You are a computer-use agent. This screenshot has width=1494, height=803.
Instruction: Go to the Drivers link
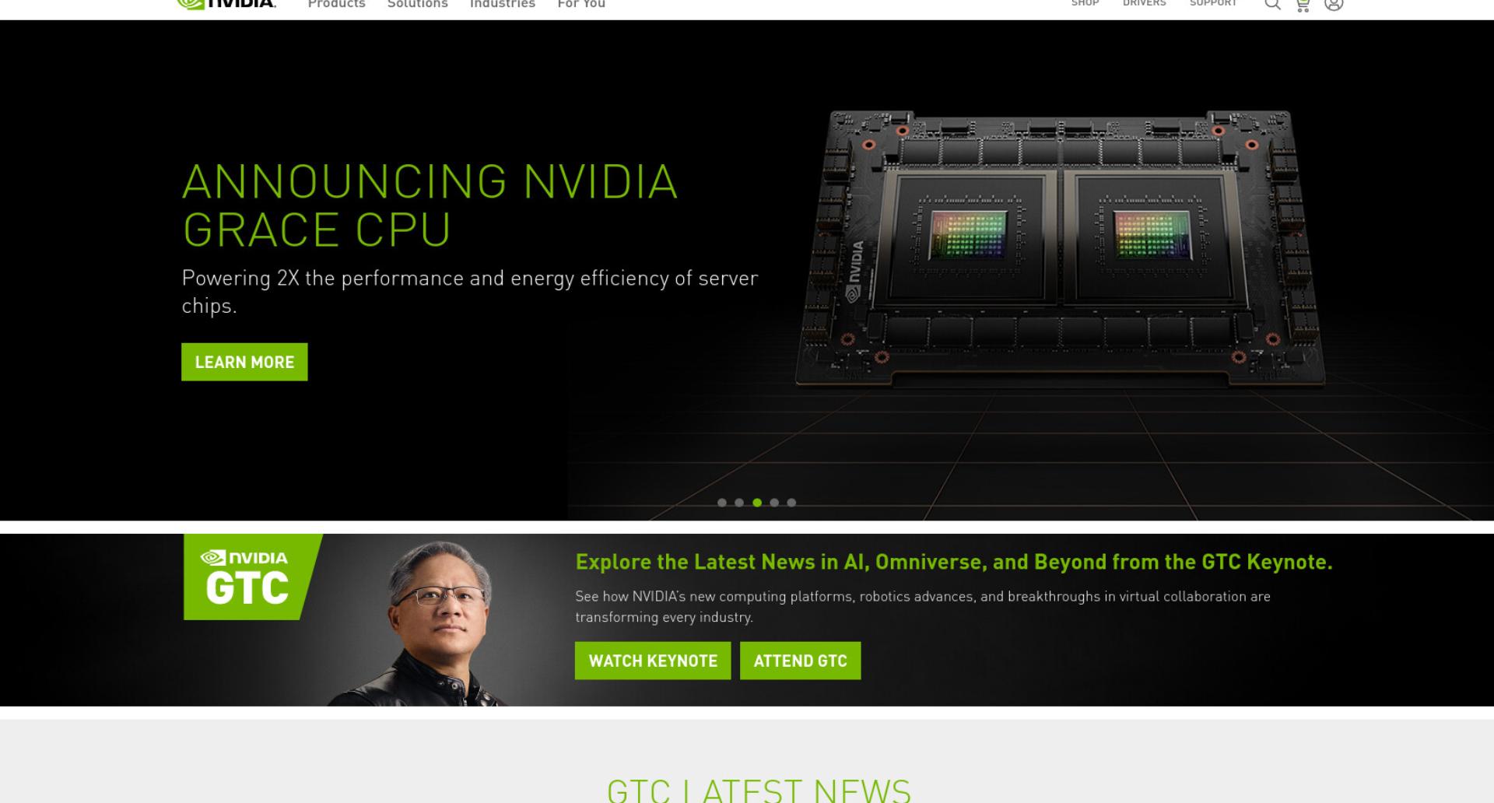tap(1145, 3)
